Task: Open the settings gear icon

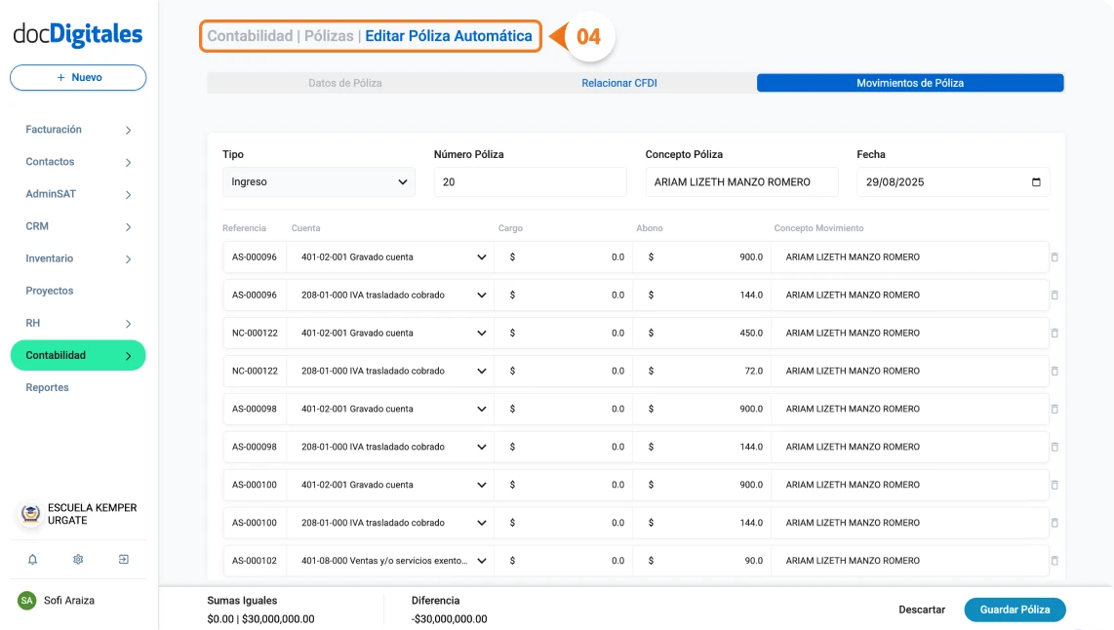Action: click(78, 560)
